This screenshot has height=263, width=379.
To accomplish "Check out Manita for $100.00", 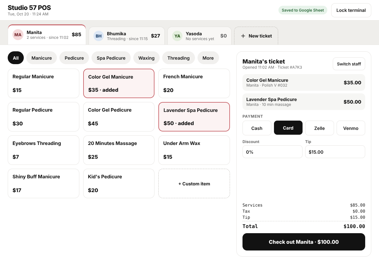I will point(304,242).
